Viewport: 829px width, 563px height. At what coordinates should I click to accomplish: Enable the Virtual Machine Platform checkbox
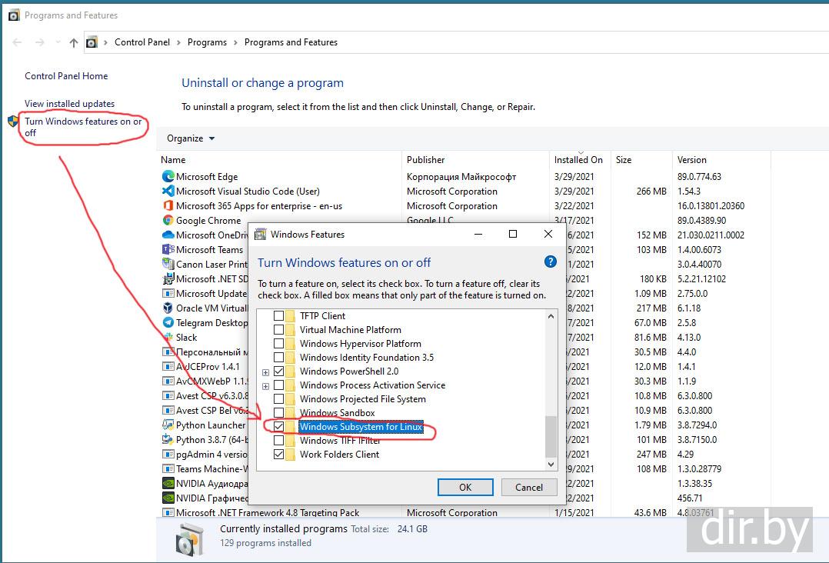[278, 330]
